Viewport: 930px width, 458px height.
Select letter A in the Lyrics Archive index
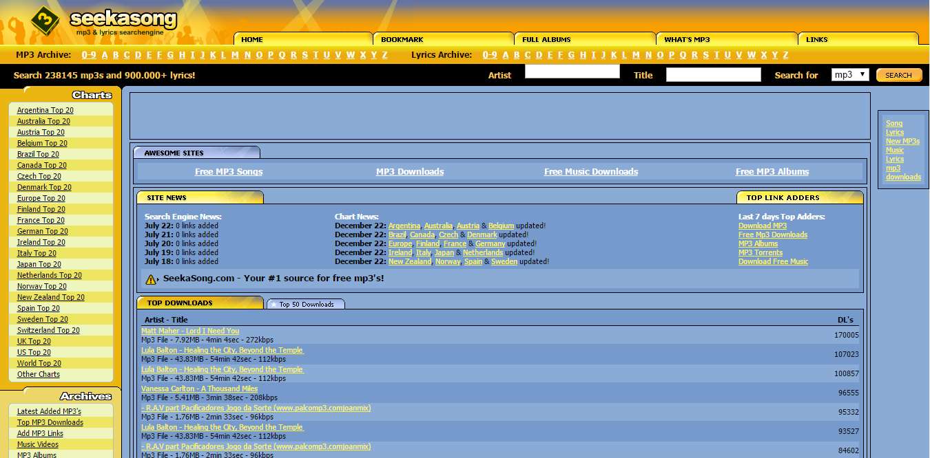[x=506, y=55]
